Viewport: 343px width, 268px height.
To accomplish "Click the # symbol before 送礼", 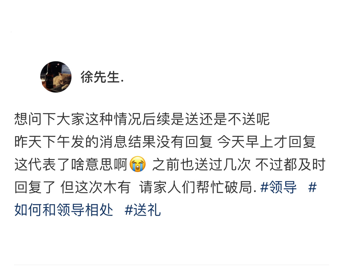I will [129, 210].
